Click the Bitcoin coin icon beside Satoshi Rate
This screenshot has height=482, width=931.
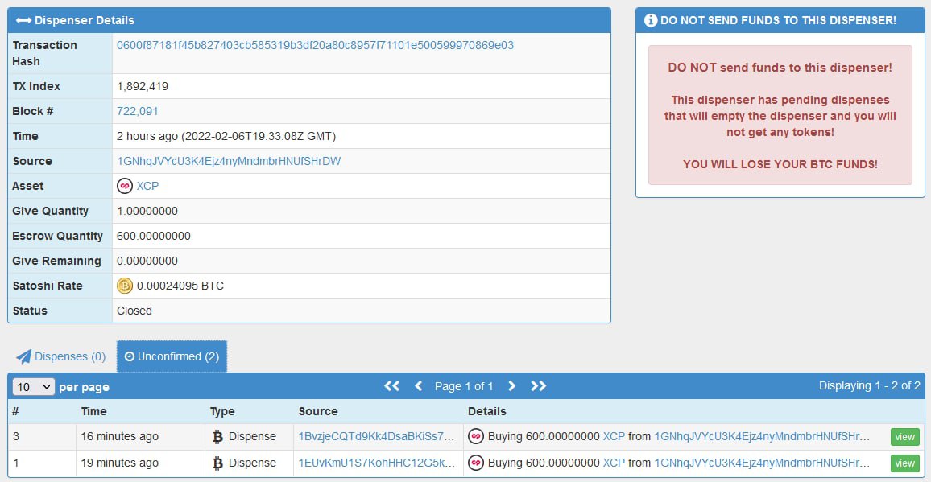[125, 286]
